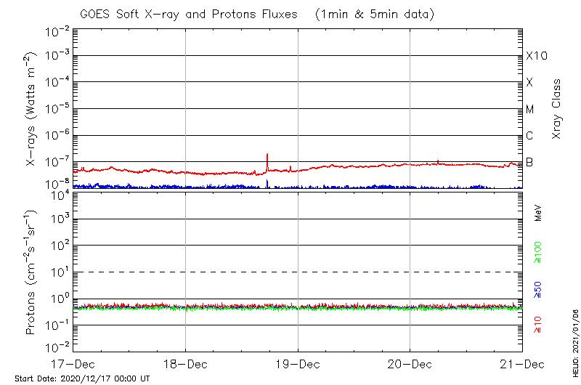The width and height of the screenshot is (581, 385).
Task: Select the 20-Dec date tick label
Action: [x=410, y=363]
